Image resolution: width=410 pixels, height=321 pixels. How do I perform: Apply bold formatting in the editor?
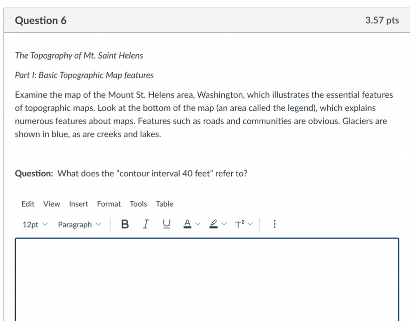(x=125, y=224)
